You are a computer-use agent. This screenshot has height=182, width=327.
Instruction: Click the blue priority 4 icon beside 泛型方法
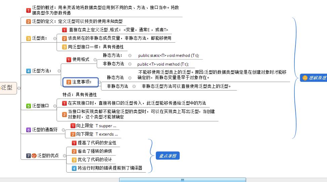29,71
